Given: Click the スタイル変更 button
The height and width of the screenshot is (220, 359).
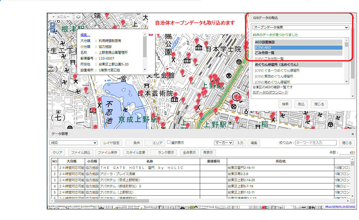Looking at the screenshot, I should coord(136,153).
